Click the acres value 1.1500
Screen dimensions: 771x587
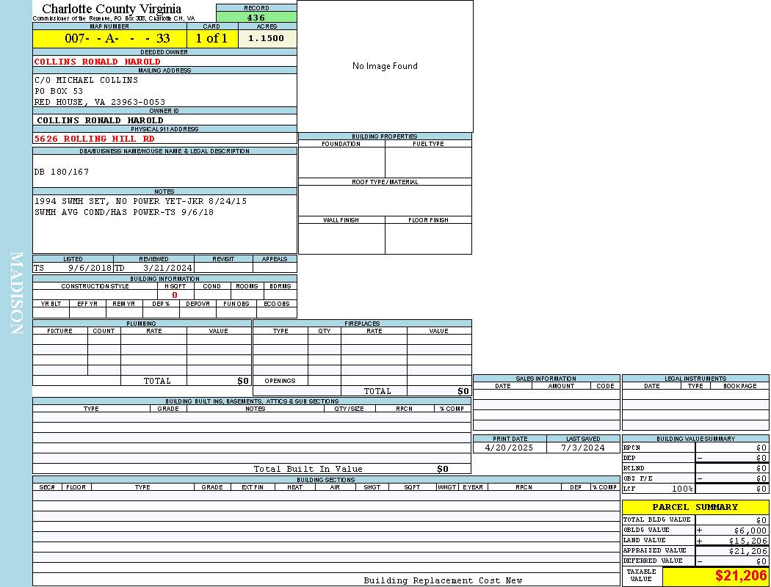click(266, 38)
